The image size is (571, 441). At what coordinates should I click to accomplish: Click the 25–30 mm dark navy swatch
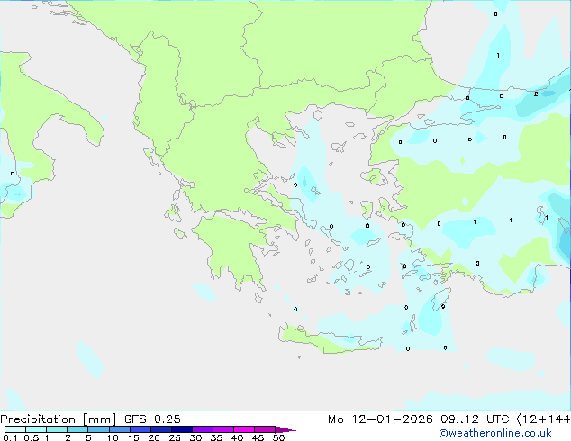pyautogui.click(x=182, y=429)
